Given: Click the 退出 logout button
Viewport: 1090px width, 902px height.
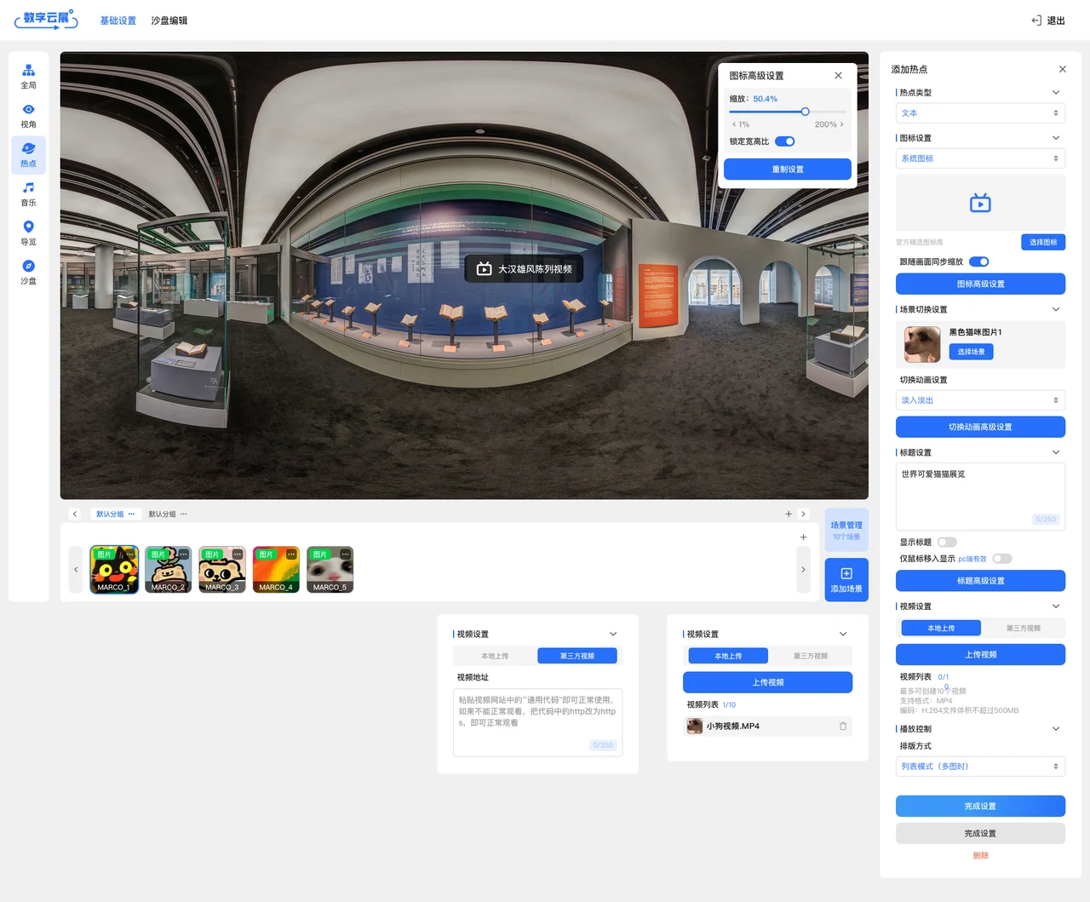Looking at the screenshot, I should pos(1048,20).
